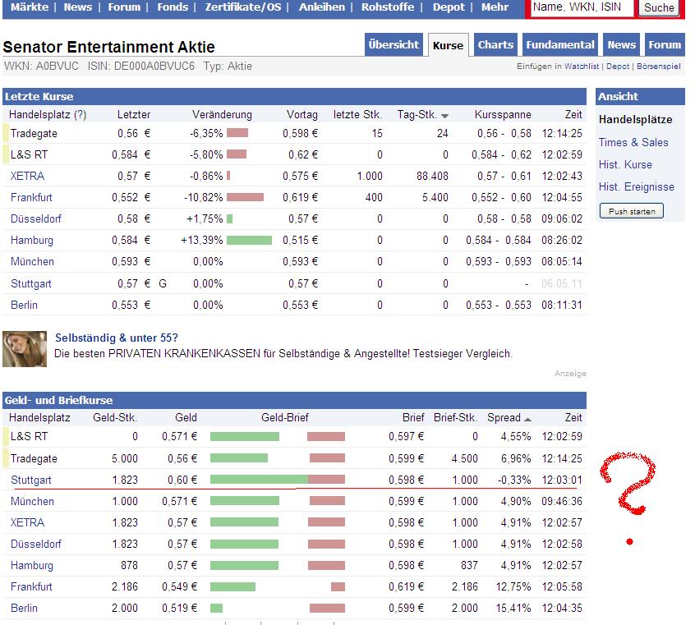
Task: Open the Börsenspiel link
Action: [x=659, y=66]
